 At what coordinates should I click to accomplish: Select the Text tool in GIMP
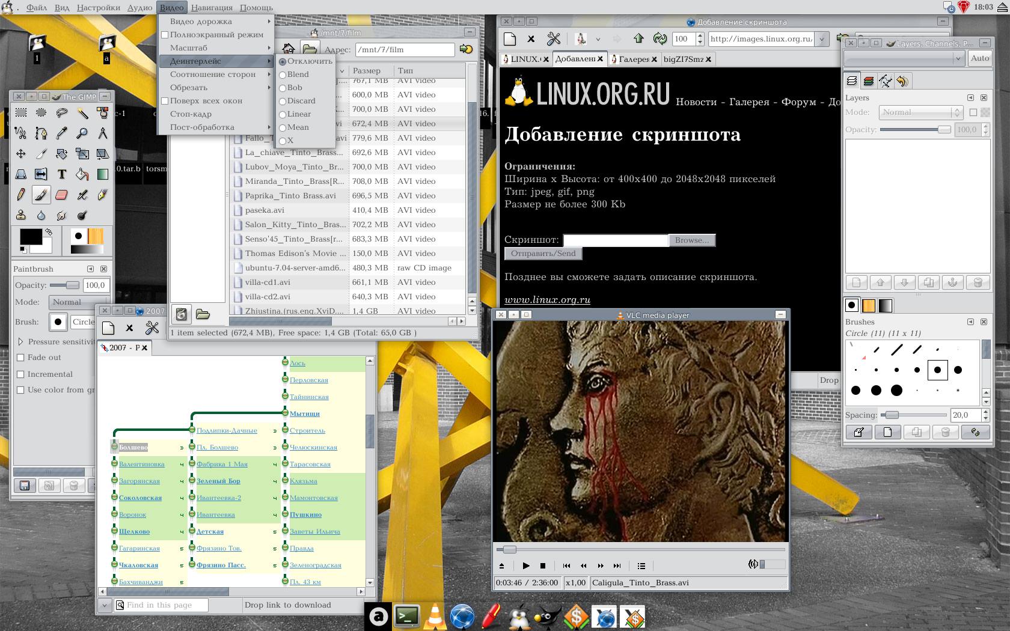61,174
